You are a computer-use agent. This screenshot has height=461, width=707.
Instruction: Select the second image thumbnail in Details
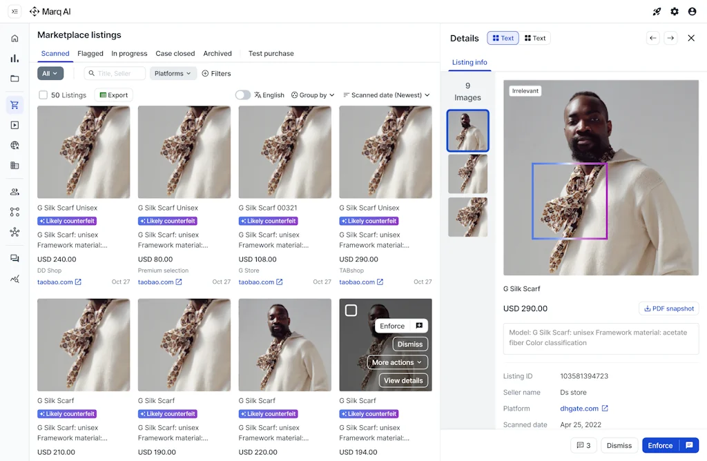pyautogui.click(x=467, y=174)
